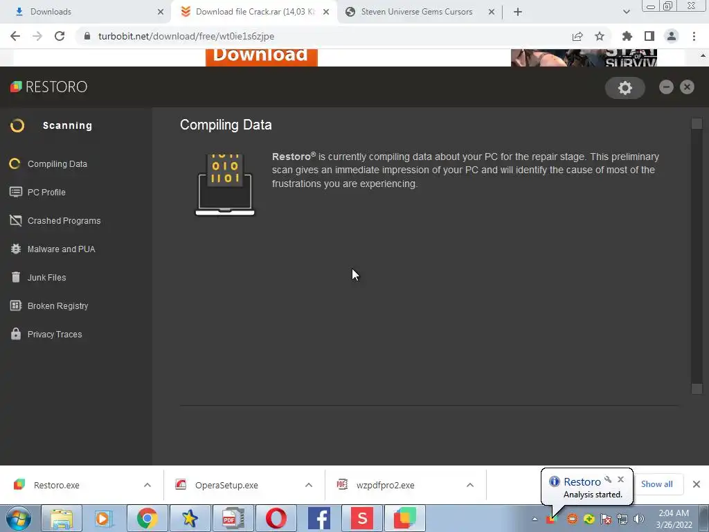
Task: Toggle Chrome side panel
Action: [x=649, y=36]
